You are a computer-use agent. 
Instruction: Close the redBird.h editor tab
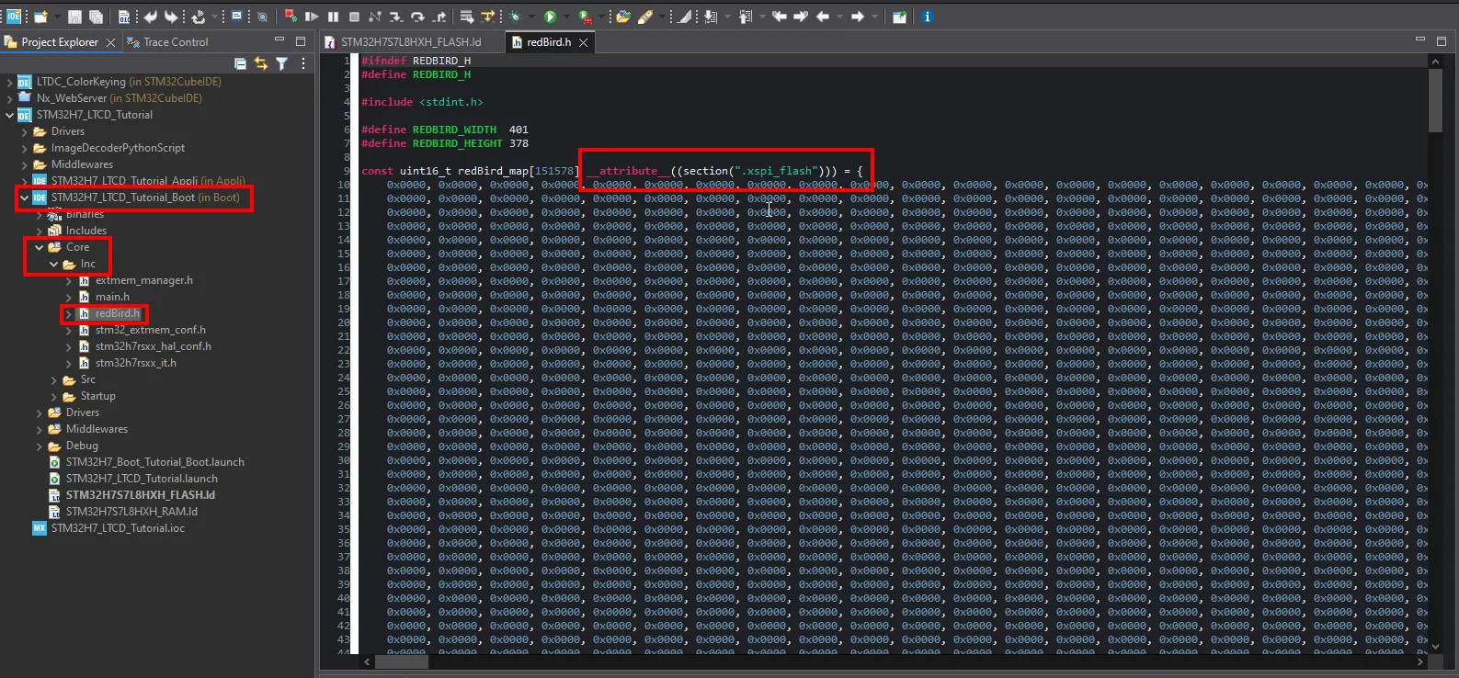point(583,42)
